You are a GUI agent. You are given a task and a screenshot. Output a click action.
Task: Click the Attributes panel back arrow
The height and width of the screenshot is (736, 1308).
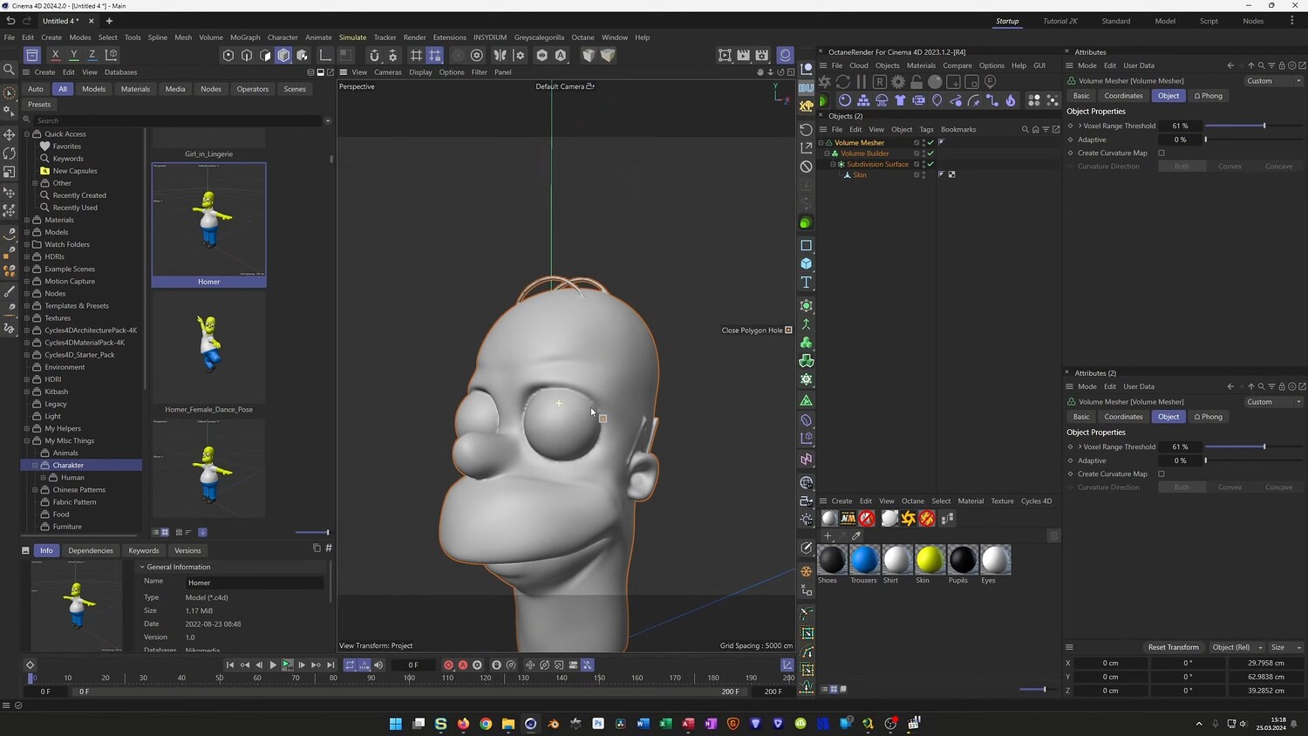[x=1230, y=65]
